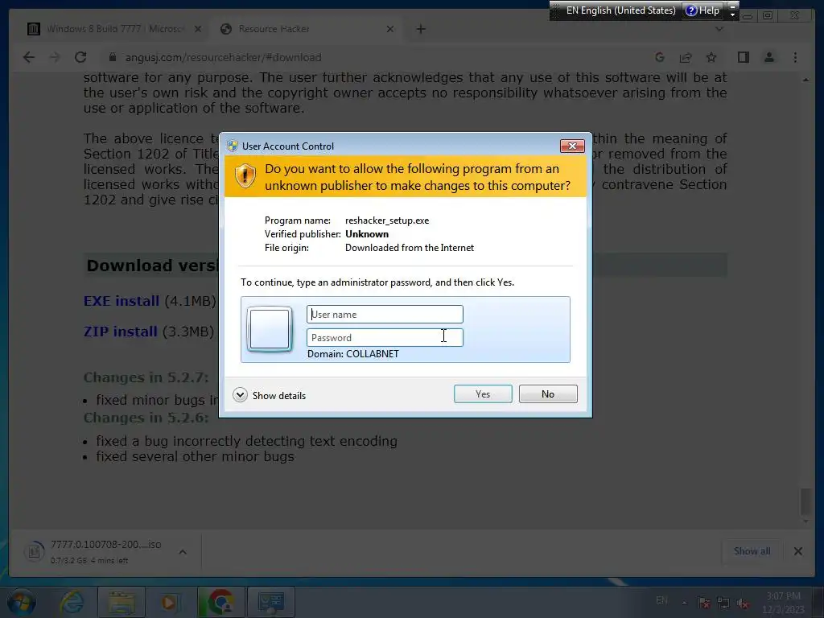Select Chrome taskbar icon
Viewport: 824px width, 618px height.
pyautogui.click(x=220, y=602)
